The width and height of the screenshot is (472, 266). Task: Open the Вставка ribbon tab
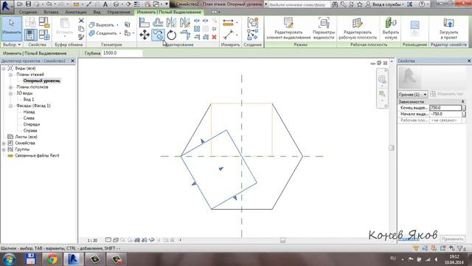click(x=51, y=12)
